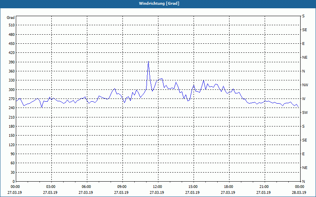Select the Grad axis unit label
Viewport: 316px width, 197px height.
coord(11,18)
